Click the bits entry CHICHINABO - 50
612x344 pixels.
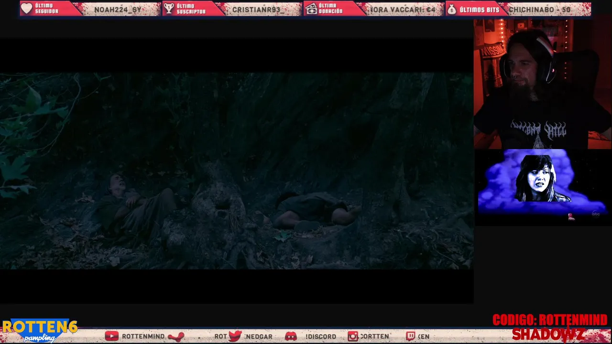tap(539, 10)
